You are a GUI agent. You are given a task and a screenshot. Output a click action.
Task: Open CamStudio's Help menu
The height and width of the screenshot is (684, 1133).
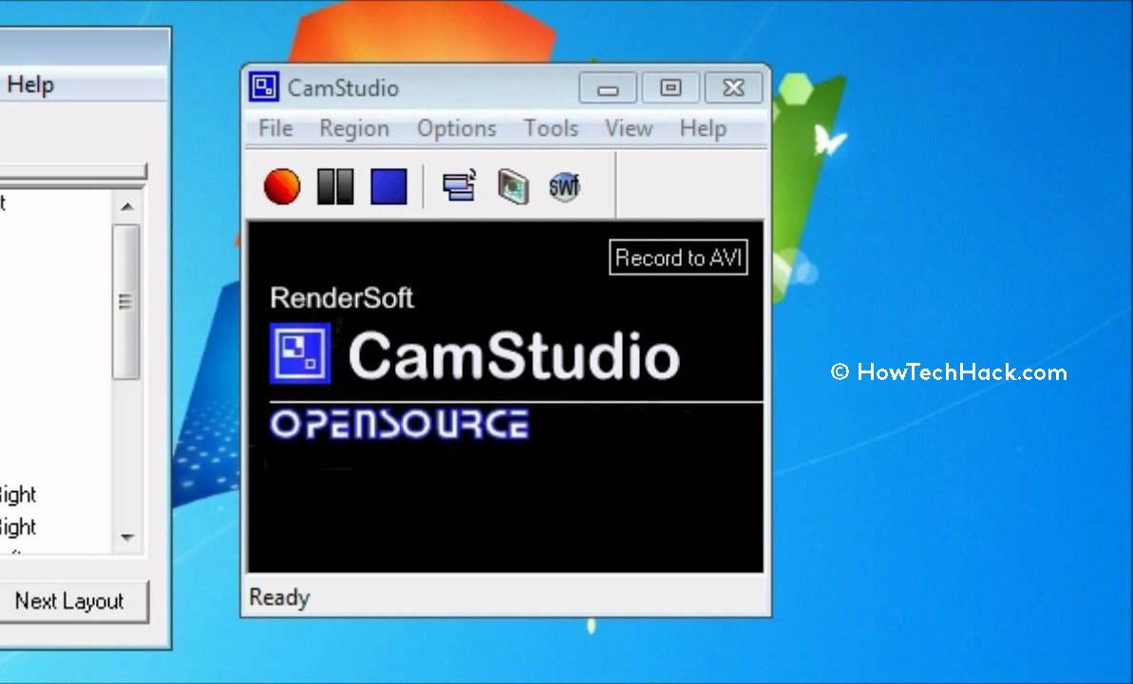[x=702, y=128]
